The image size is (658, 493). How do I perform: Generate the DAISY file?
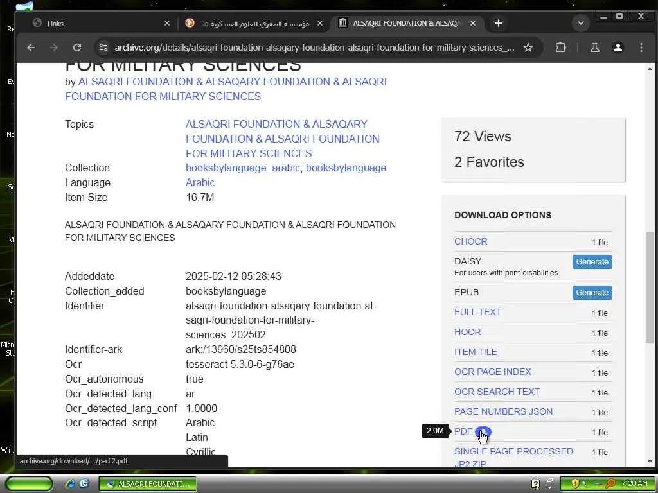[x=592, y=262]
